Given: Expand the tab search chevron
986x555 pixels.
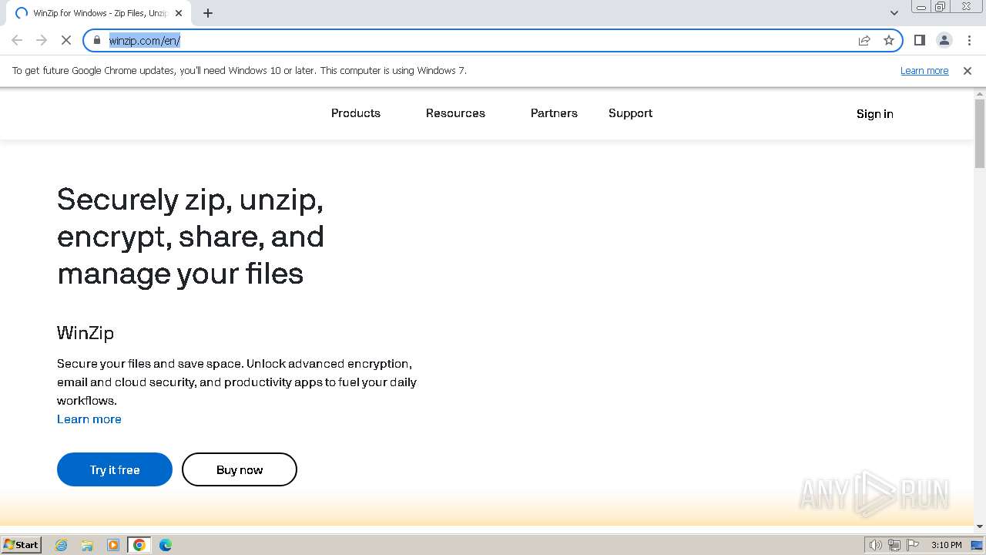Looking at the screenshot, I should click(x=894, y=13).
